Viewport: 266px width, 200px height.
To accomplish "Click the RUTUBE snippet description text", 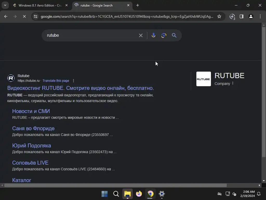I will point(81,98).
